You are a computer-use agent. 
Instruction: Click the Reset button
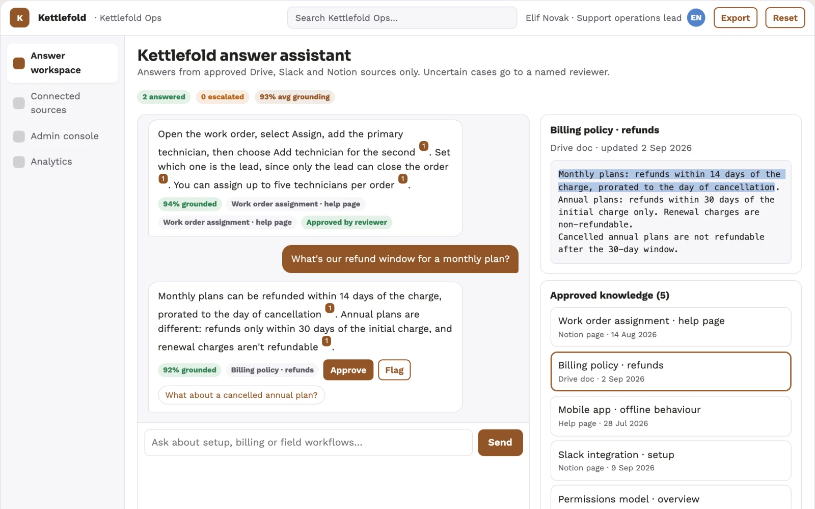tap(785, 18)
